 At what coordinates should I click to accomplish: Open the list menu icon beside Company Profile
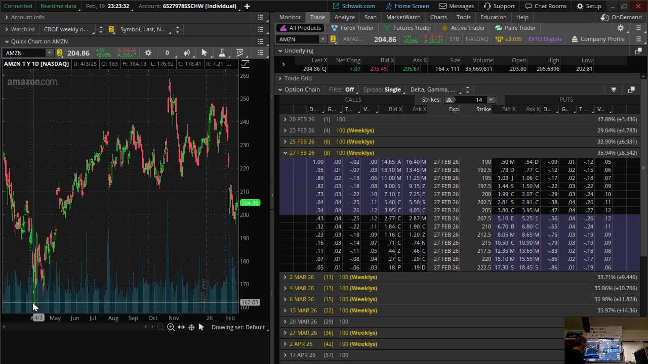point(638,39)
